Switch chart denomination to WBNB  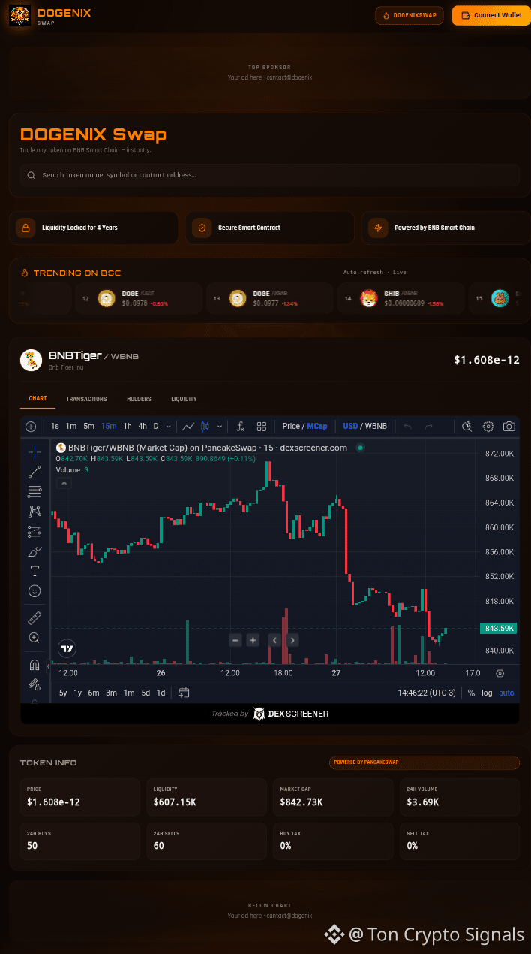pos(376,426)
